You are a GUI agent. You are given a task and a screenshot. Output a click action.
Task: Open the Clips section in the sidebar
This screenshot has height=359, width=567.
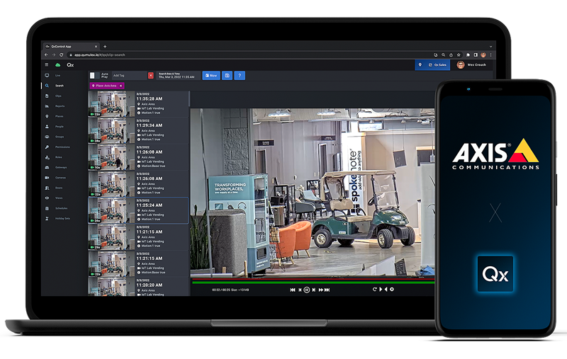pos(57,96)
